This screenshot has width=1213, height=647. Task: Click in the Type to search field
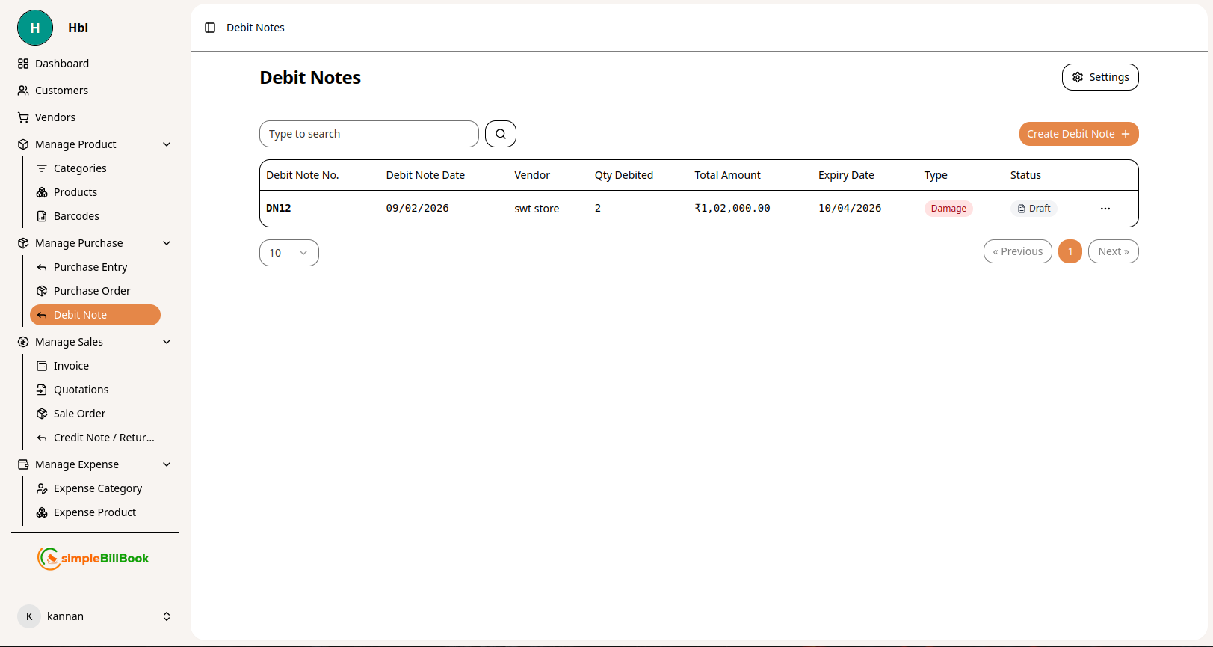tap(368, 134)
